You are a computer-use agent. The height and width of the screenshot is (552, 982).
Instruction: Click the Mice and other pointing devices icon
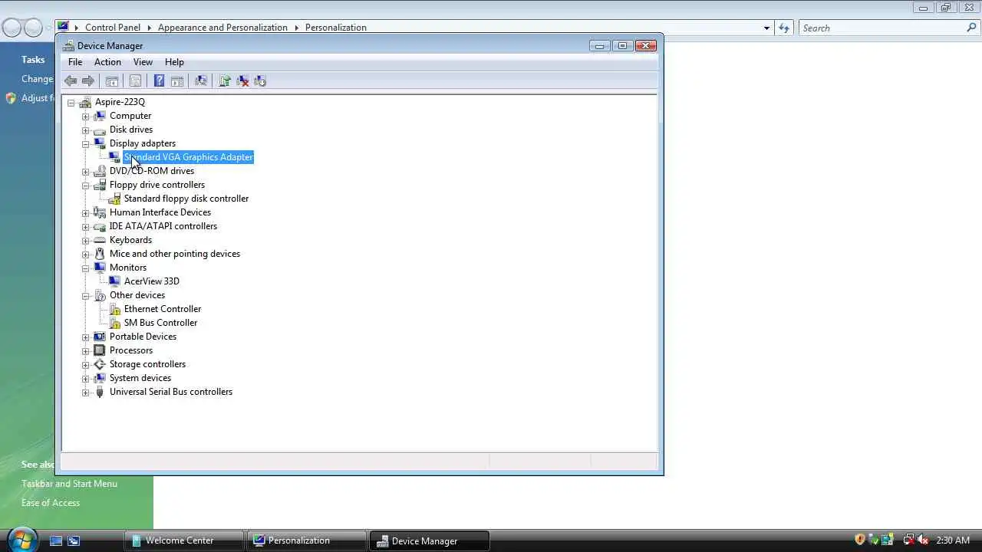pyautogui.click(x=100, y=254)
